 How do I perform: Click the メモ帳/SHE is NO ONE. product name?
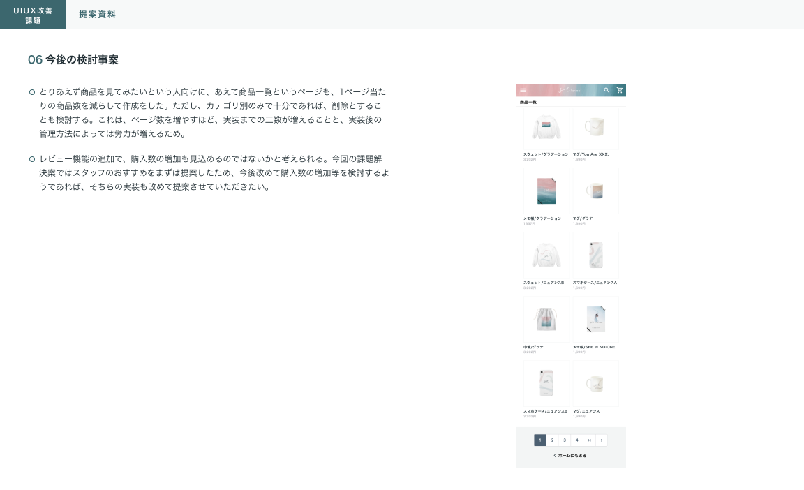[595, 347]
